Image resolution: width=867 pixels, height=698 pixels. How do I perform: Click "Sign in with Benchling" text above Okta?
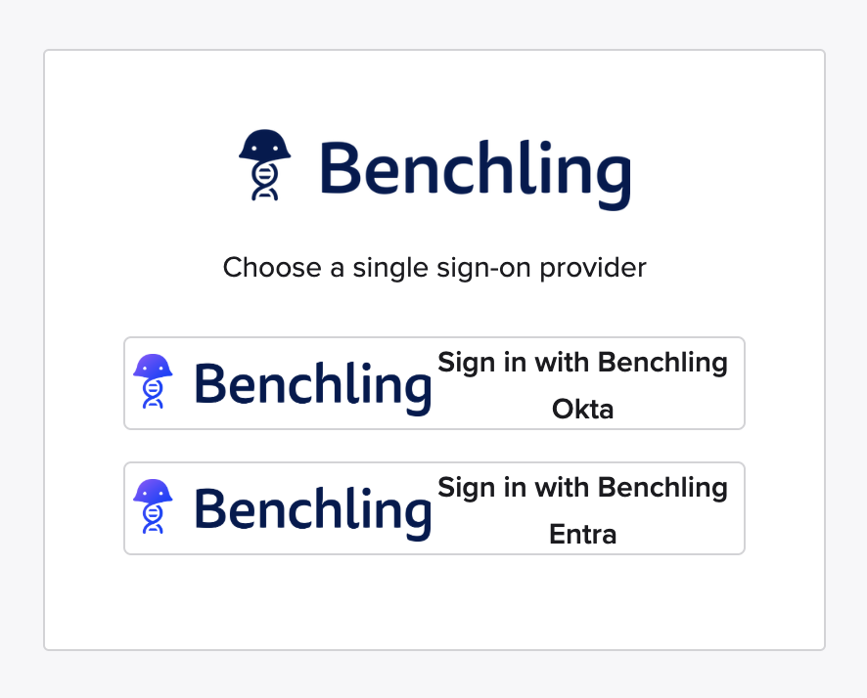(582, 363)
